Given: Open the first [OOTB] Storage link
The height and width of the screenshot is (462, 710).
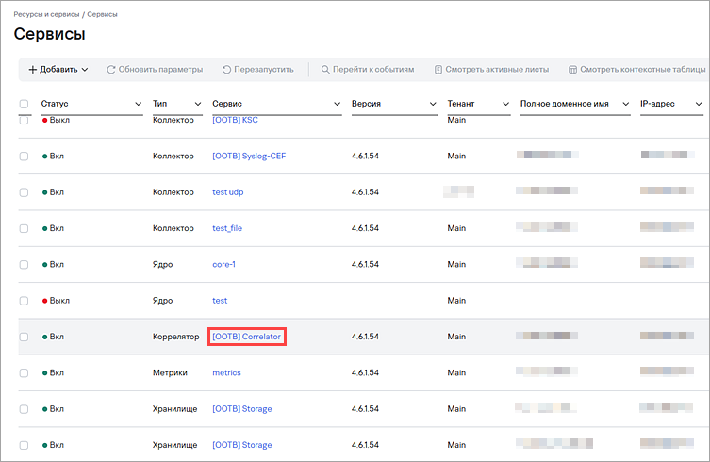Looking at the screenshot, I should pyautogui.click(x=242, y=408).
